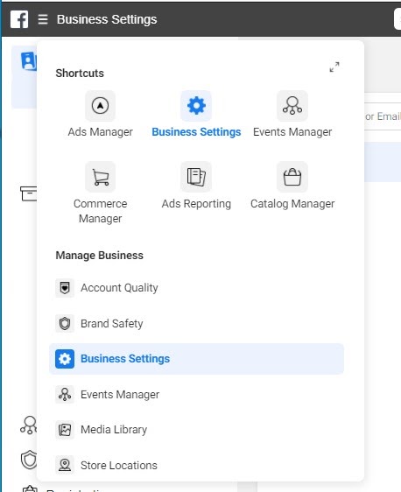Click the Store Locations pin icon
This screenshot has width=401, height=492.
pyautogui.click(x=65, y=465)
